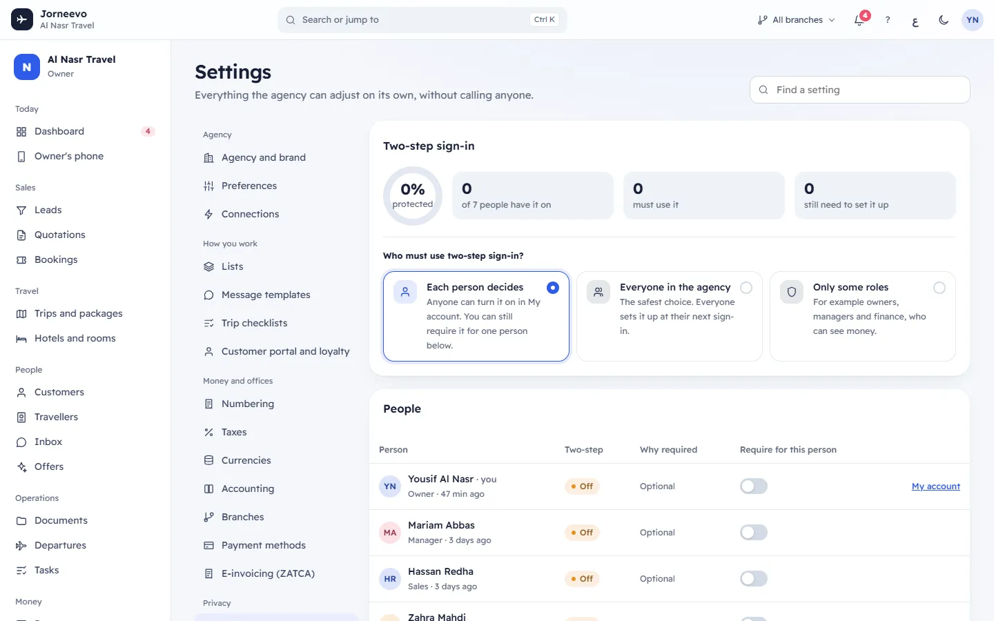Screen dimensions: 994x621
Task: Go to Trips and packages
Action: click(x=85, y=313)
